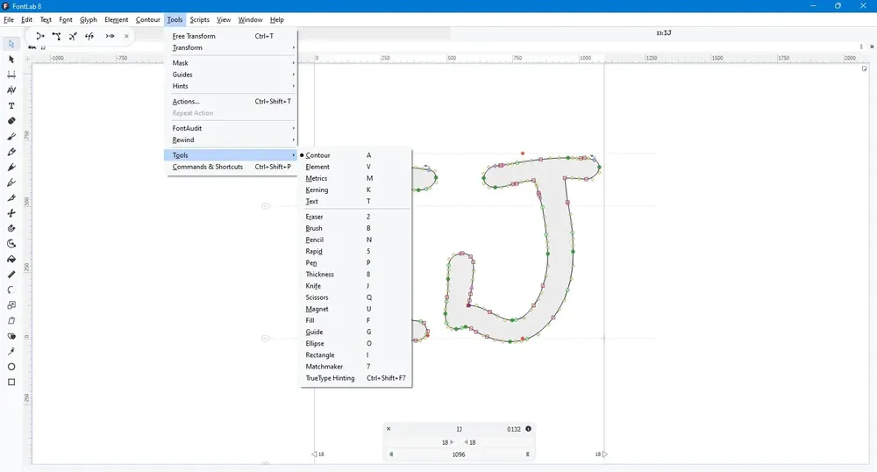877x472 pixels.
Task: Choose Rapid in the Tools submenu
Action: (356, 251)
